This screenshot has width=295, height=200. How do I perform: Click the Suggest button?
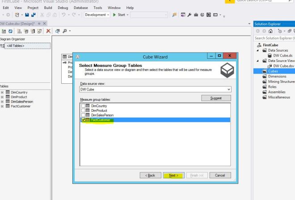click(218, 98)
